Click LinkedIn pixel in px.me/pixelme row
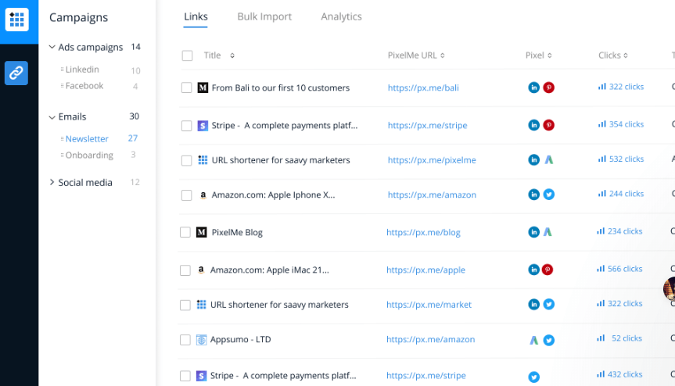Screen dimensions: 675x386 [x=533, y=160]
